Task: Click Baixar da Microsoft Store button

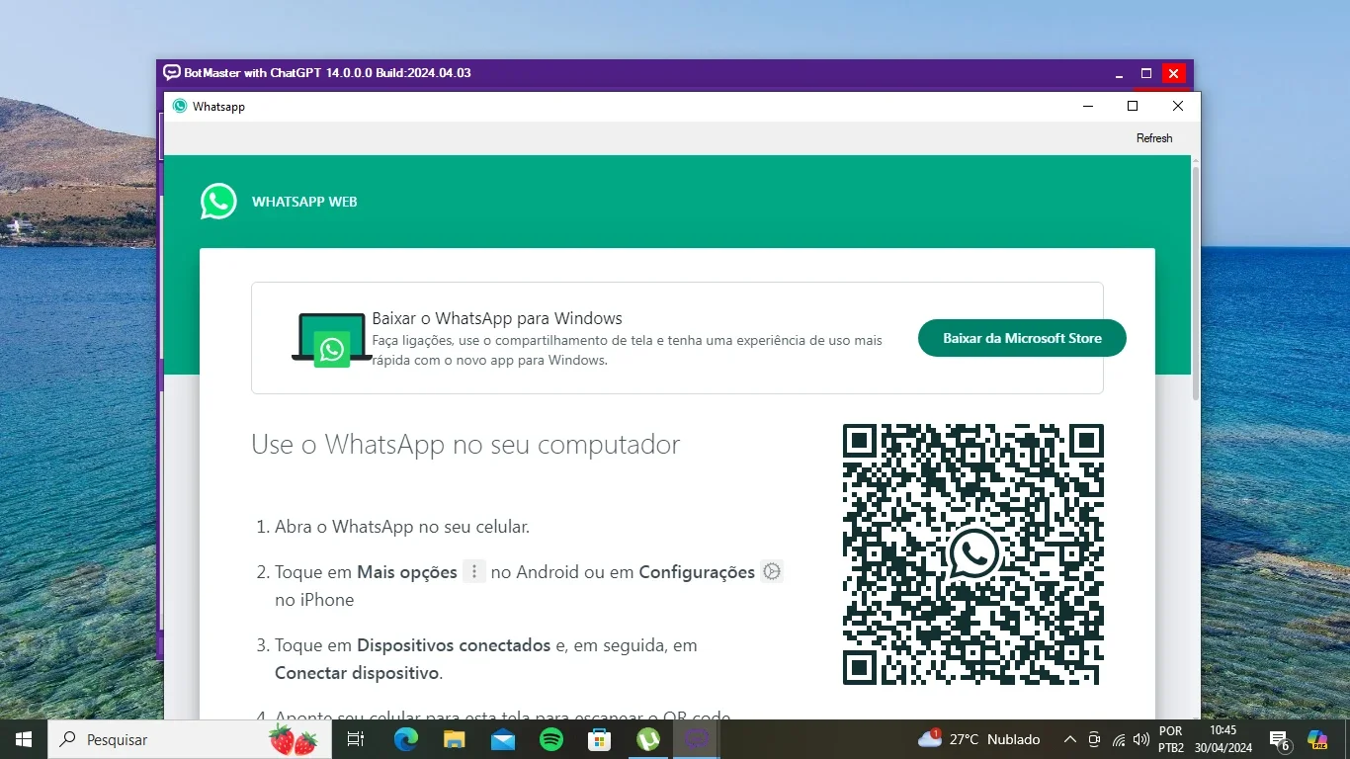Action: tap(1022, 338)
